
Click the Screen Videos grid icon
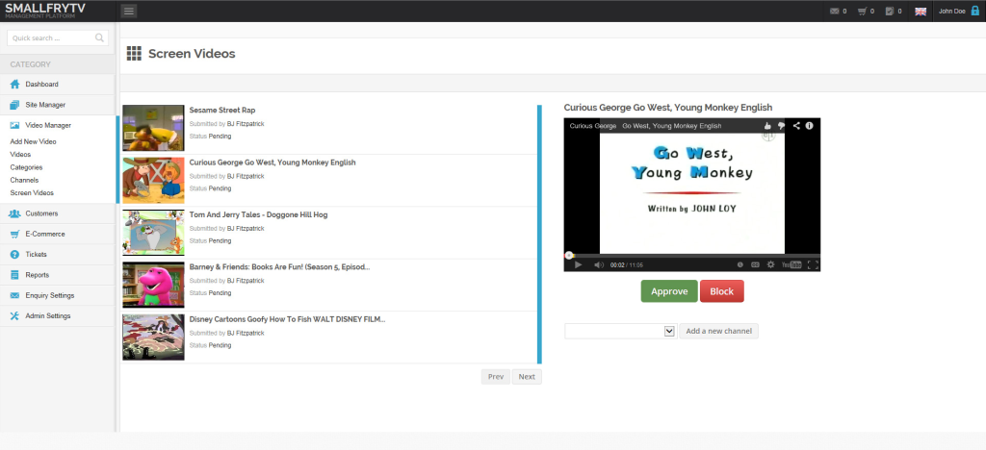[x=134, y=53]
